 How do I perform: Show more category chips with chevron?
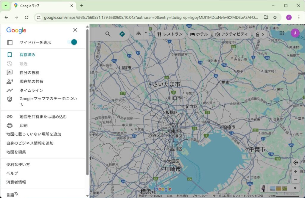(263, 34)
